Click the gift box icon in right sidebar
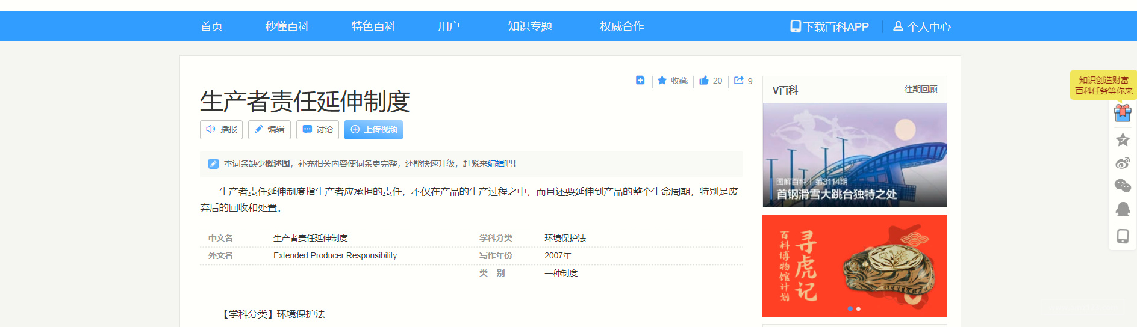 coord(1123,112)
